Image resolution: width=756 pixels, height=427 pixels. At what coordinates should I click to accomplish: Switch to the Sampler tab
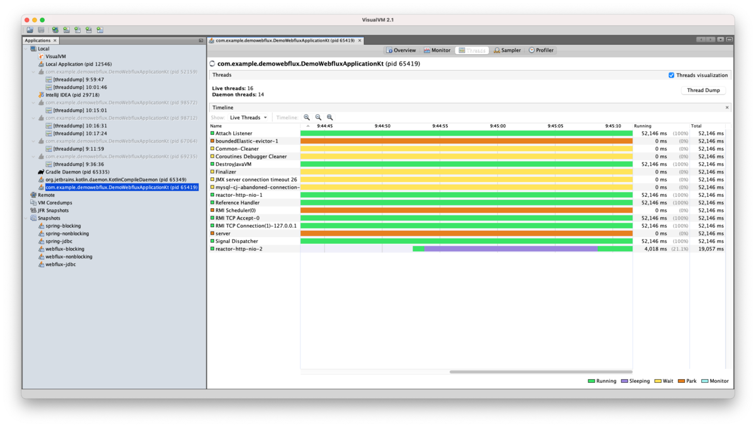507,50
